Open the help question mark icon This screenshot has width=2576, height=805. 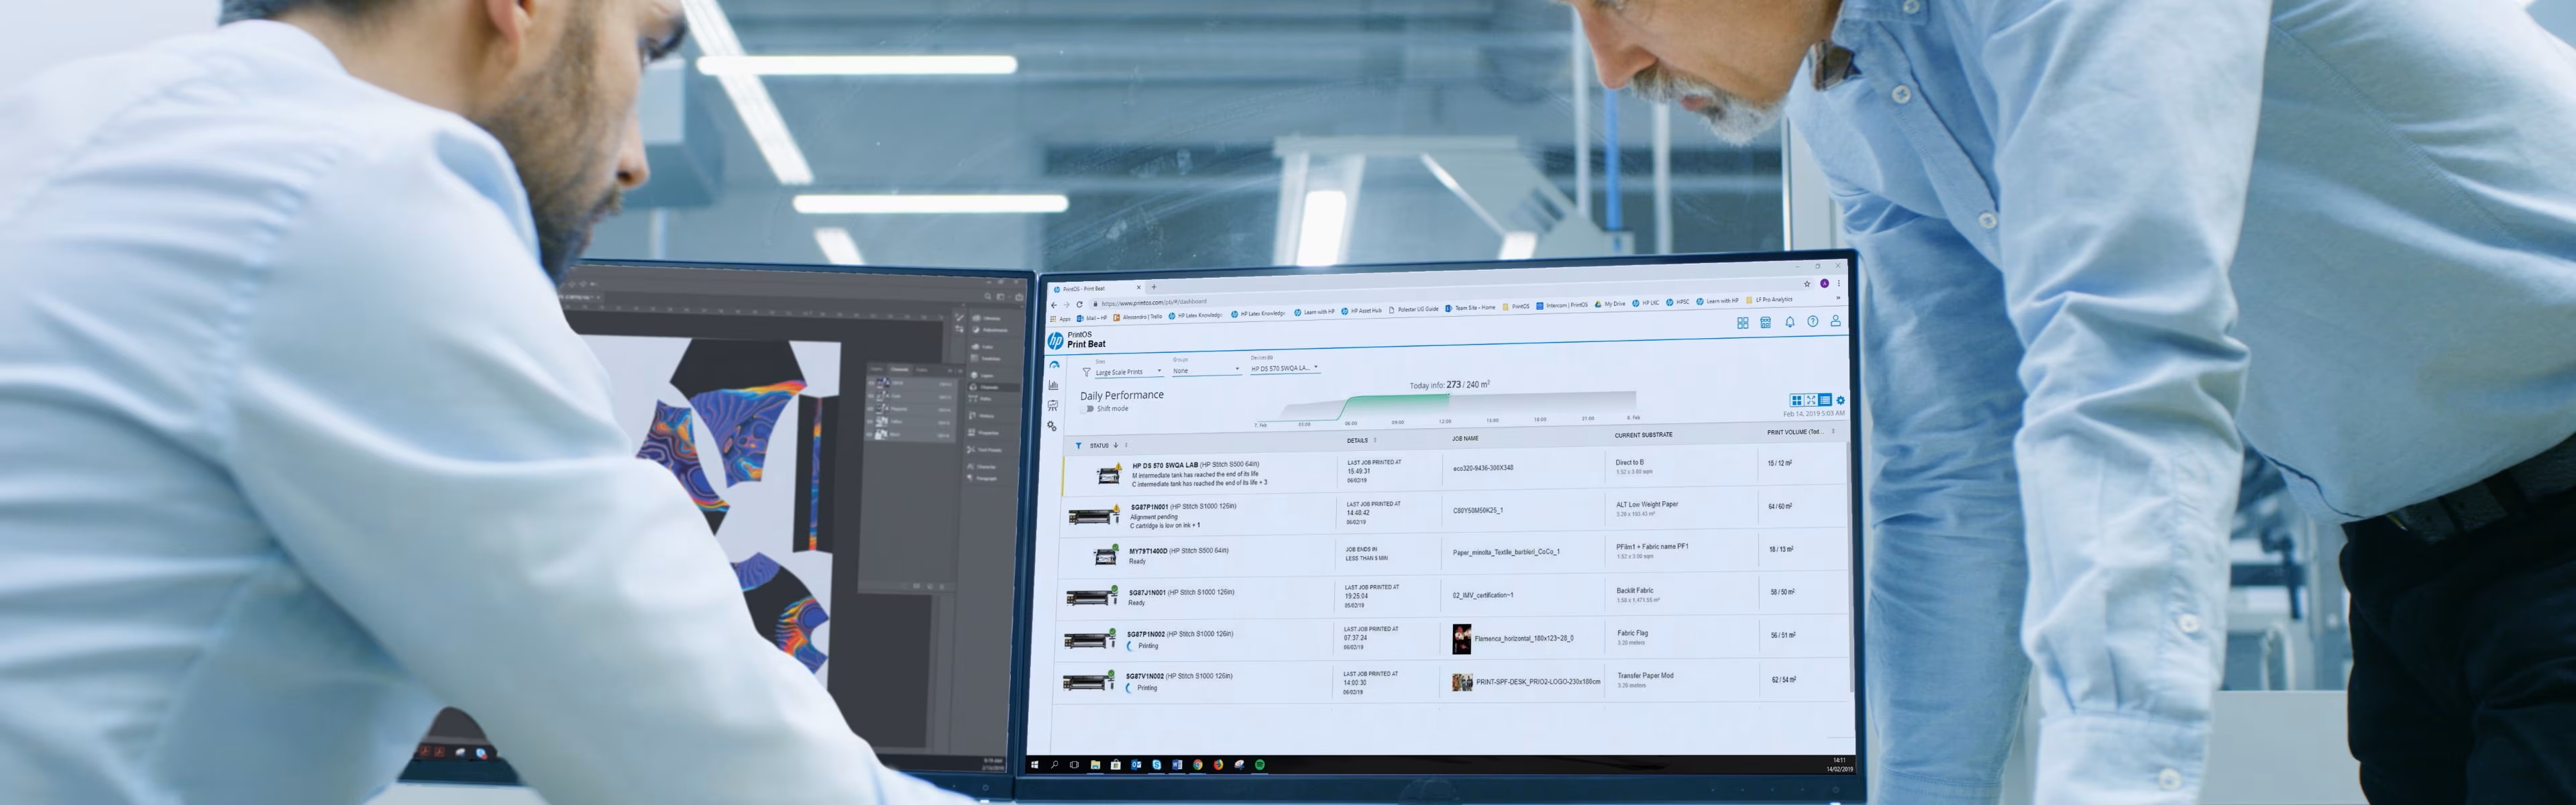tap(1813, 322)
